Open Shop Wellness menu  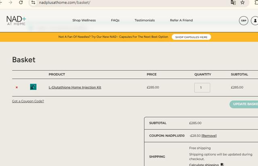pos(84,20)
